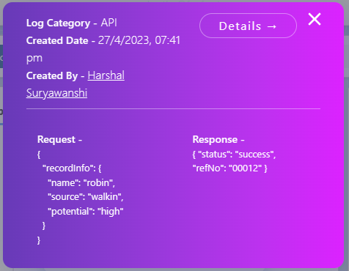
Task: Select the Log Category label
Action: tap(58, 23)
